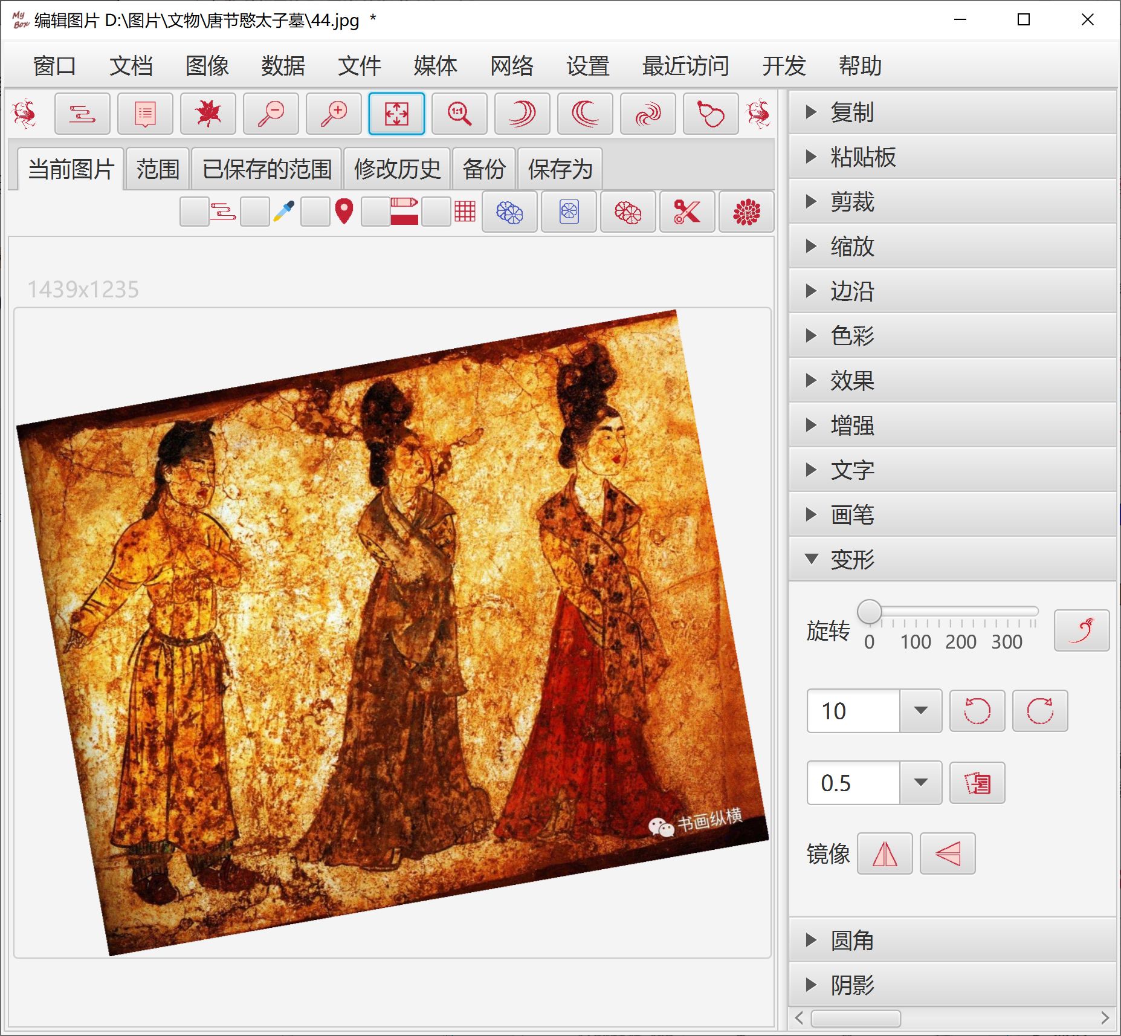Switch to the 保存为 tab
The height and width of the screenshot is (1036, 1121).
point(560,169)
